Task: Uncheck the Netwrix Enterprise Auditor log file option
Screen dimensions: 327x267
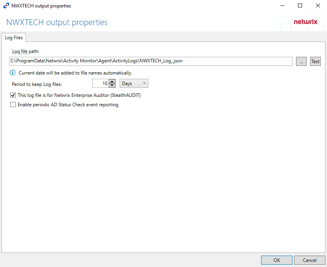Action: coord(13,95)
